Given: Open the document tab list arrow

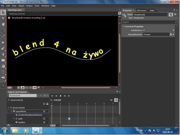Looking at the screenshot, I should tap(119, 10).
